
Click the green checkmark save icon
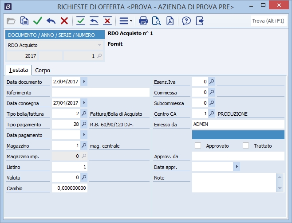[38, 21]
